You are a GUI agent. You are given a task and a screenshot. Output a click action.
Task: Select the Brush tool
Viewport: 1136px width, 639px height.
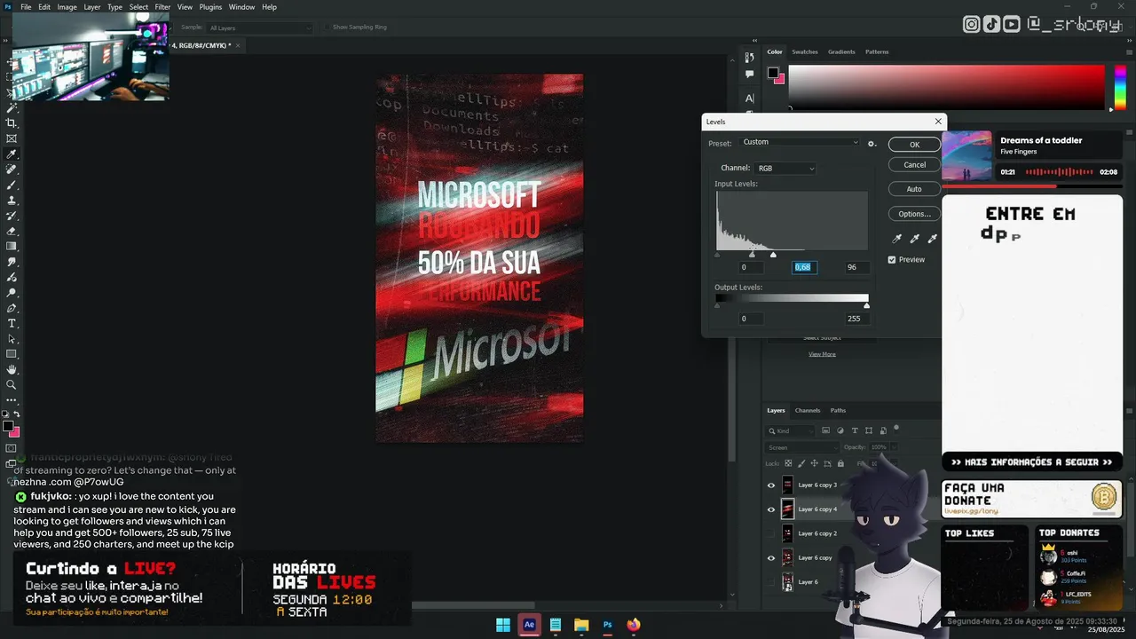(x=12, y=185)
